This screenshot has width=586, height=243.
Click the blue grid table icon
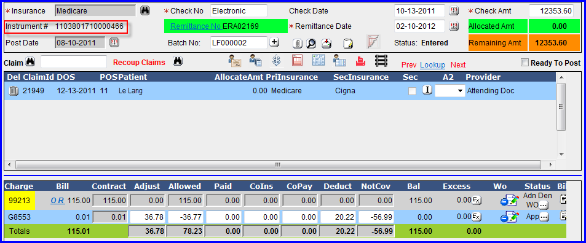(319, 61)
